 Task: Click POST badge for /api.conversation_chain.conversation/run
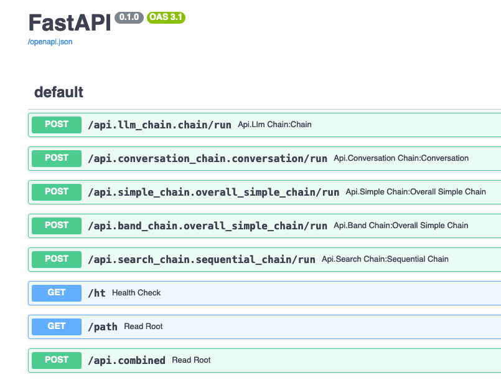coord(57,158)
